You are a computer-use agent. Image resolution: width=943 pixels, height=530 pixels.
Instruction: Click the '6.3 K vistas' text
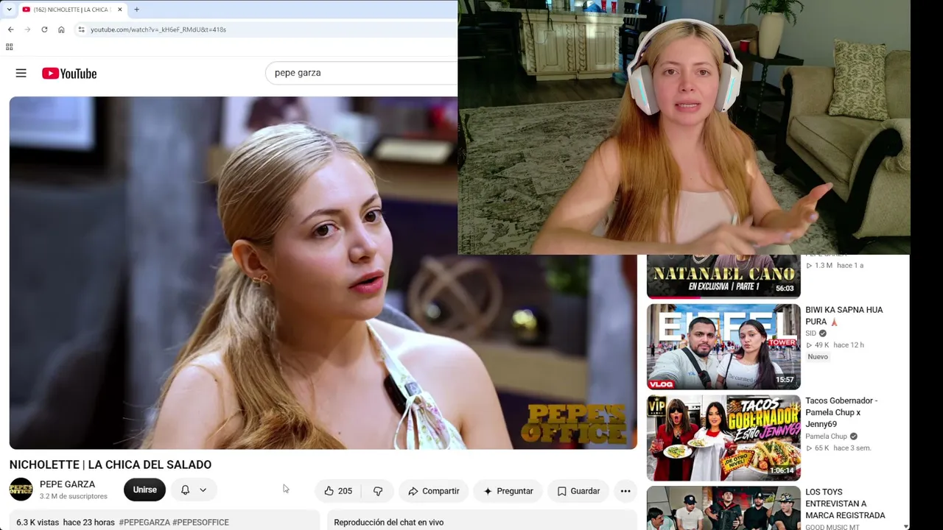pyautogui.click(x=38, y=523)
